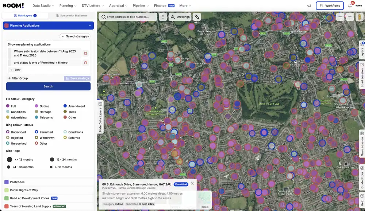
Task: Open the Appraisal menu
Action: pyautogui.click(x=118, y=6)
